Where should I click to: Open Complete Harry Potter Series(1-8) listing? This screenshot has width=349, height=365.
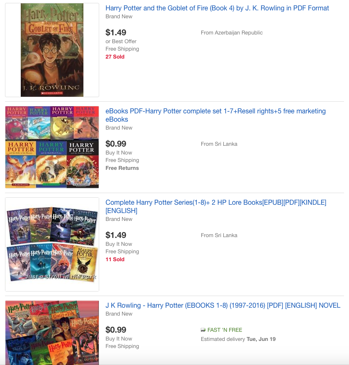216,206
